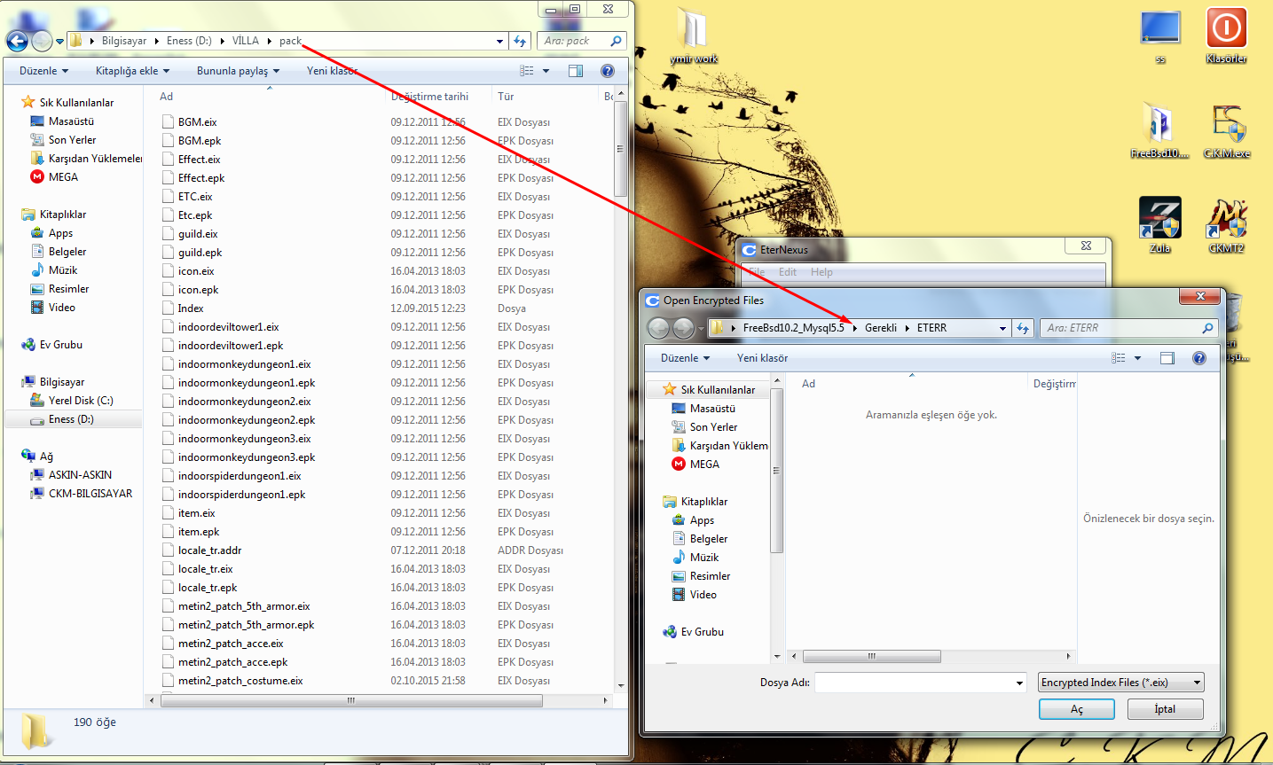Click Explorer horizontal scrollbar
This screenshot has width=1273, height=765.
point(351,700)
